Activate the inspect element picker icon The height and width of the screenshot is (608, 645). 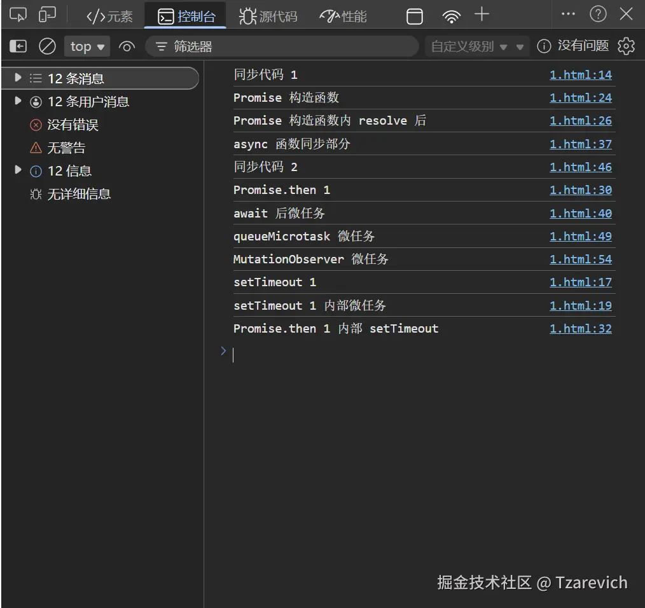pyautogui.click(x=18, y=15)
